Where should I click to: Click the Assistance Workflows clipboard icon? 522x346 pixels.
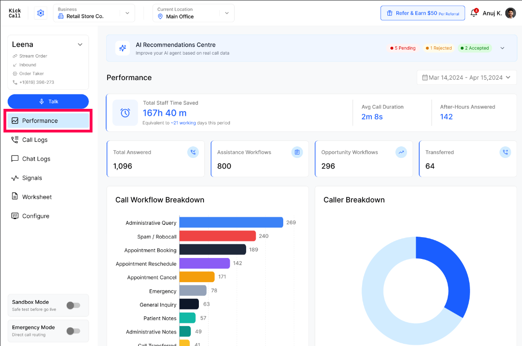click(297, 152)
